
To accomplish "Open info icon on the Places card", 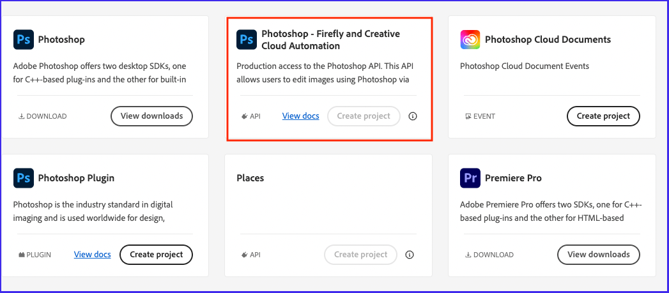I will 410,255.
